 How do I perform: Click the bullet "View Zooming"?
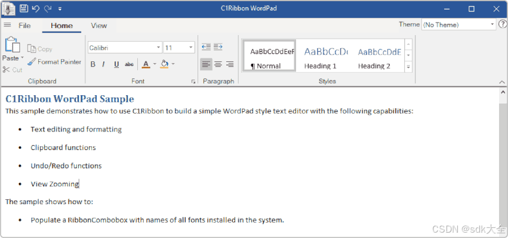(55, 184)
